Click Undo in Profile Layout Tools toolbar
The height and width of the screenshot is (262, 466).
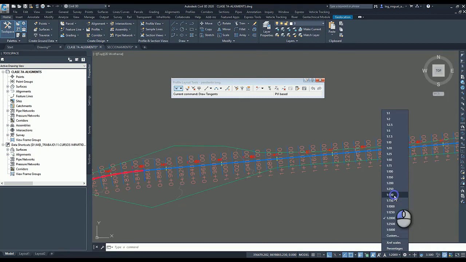pyautogui.click(x=313, y=88)
